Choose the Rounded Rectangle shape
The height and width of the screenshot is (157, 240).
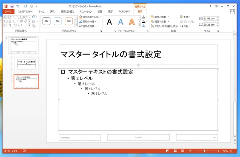(x=6, y=21)
